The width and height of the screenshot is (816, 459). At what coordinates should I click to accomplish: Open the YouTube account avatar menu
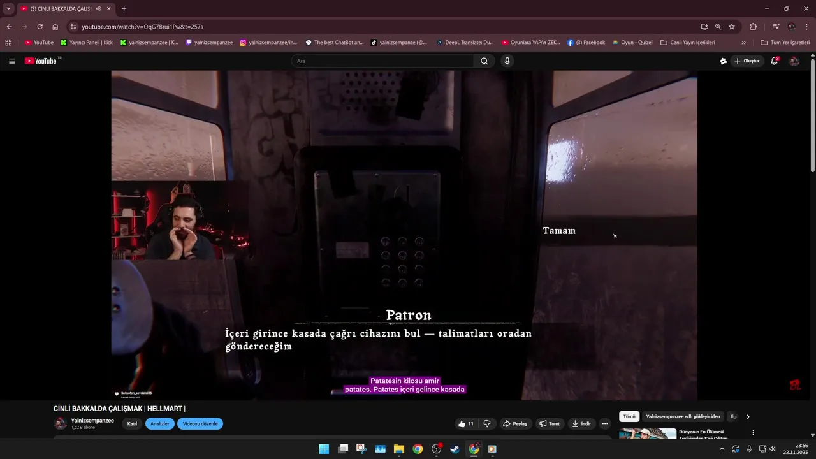pos(794,61)
